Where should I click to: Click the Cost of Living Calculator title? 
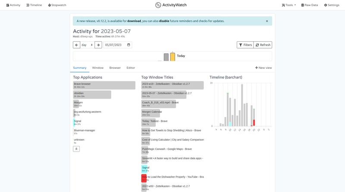click(173, 141)
